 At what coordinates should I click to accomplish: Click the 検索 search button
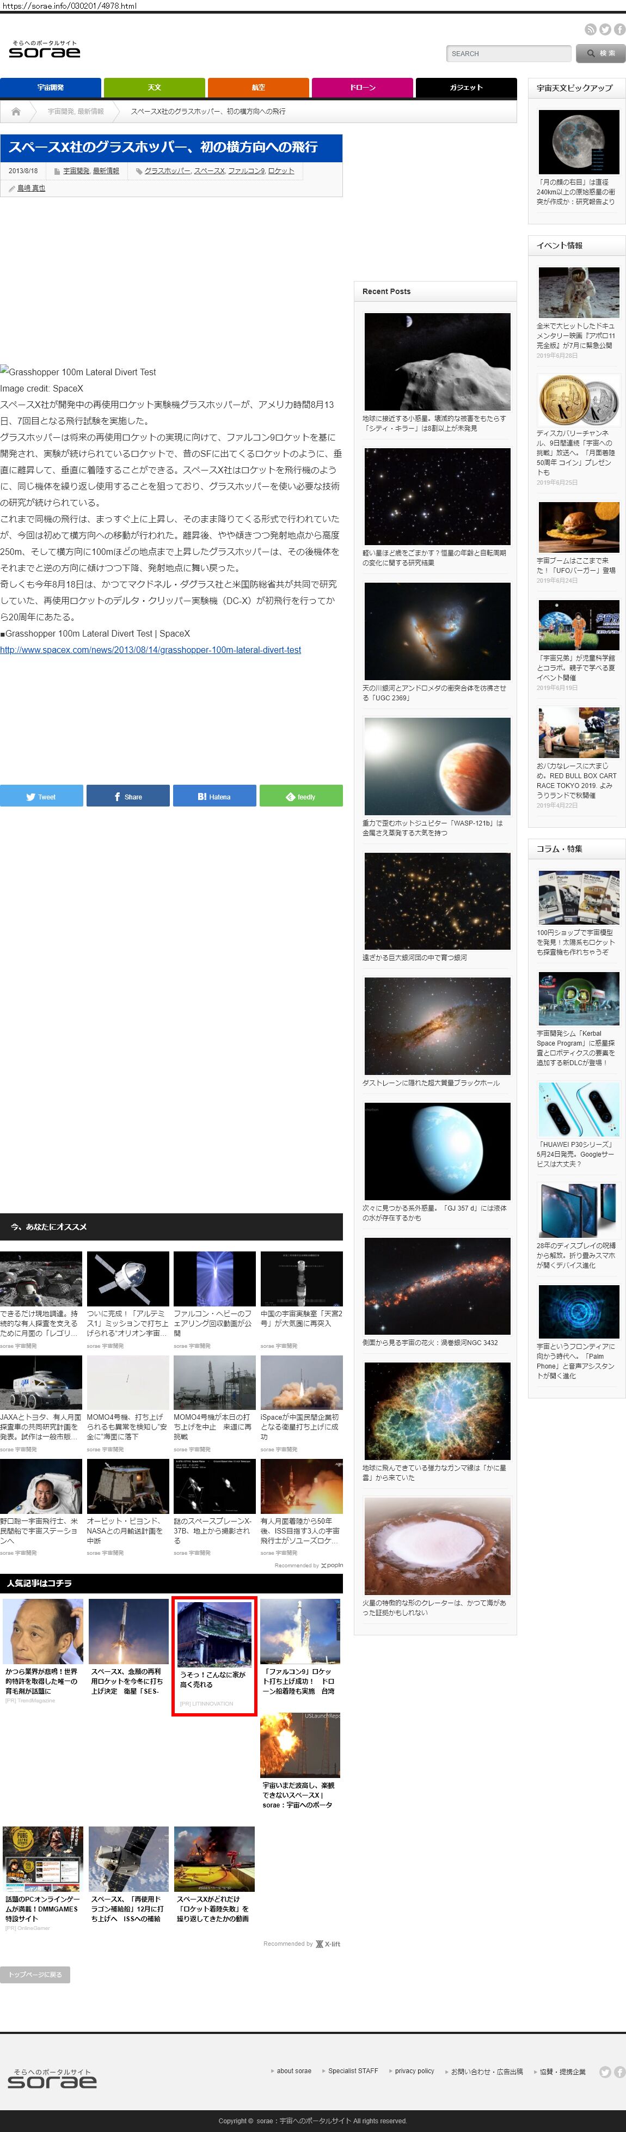(601, 54)
